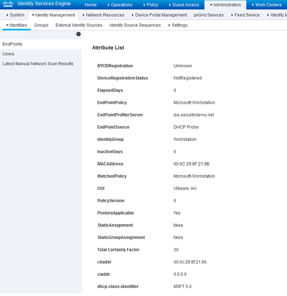
Task: Open the Administration menu
Action: pos(225,5)
